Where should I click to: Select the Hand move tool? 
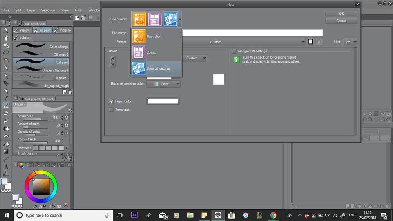6,38
